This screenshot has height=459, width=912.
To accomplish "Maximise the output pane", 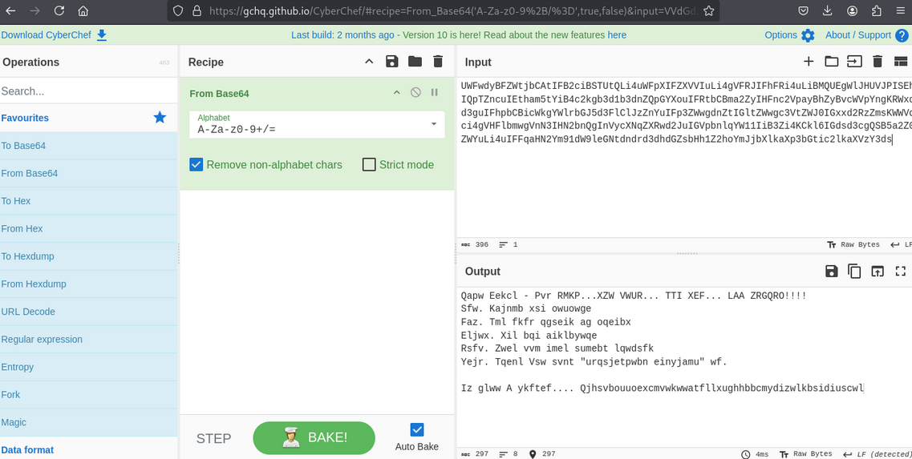I will click(900, 272).
